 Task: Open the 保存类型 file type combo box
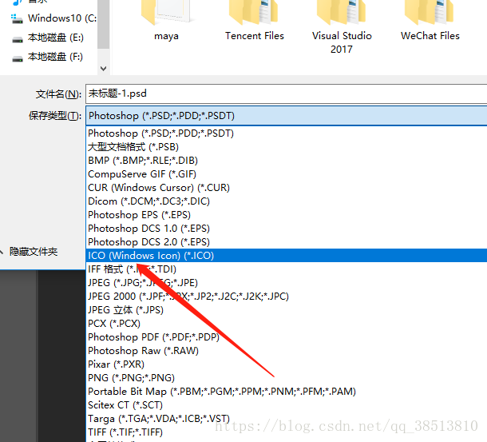(x=287, y=116)
